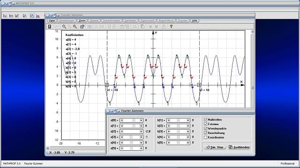
Task: Open the Datei menu
Action: [52, 21]
